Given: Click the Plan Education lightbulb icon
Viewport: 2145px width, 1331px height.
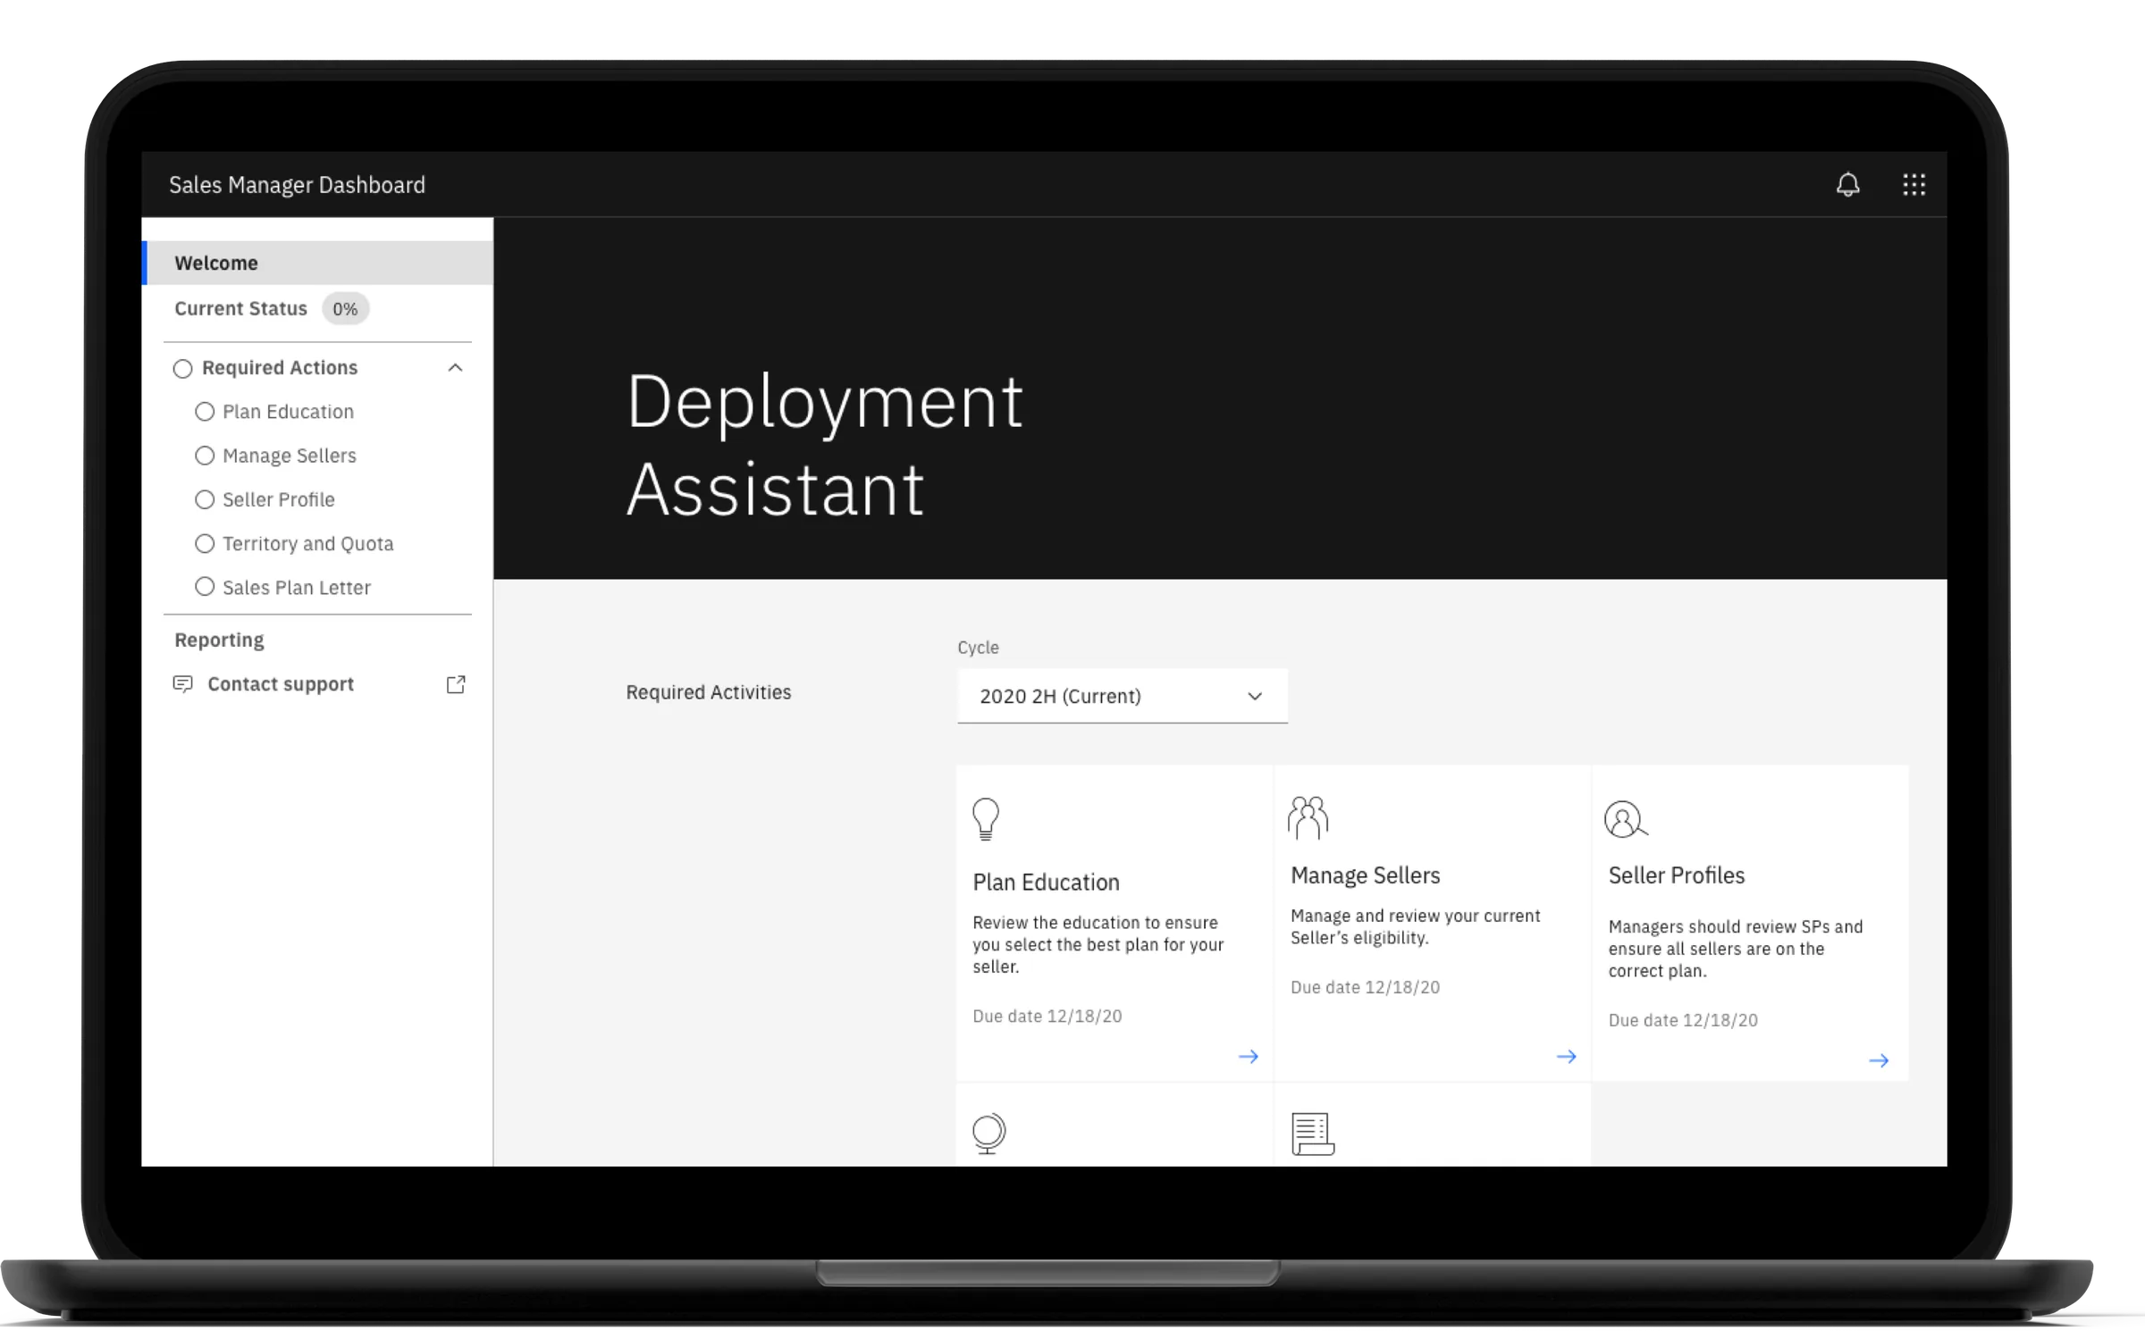Looking at the screenshot, I should [x=986, y=818].
